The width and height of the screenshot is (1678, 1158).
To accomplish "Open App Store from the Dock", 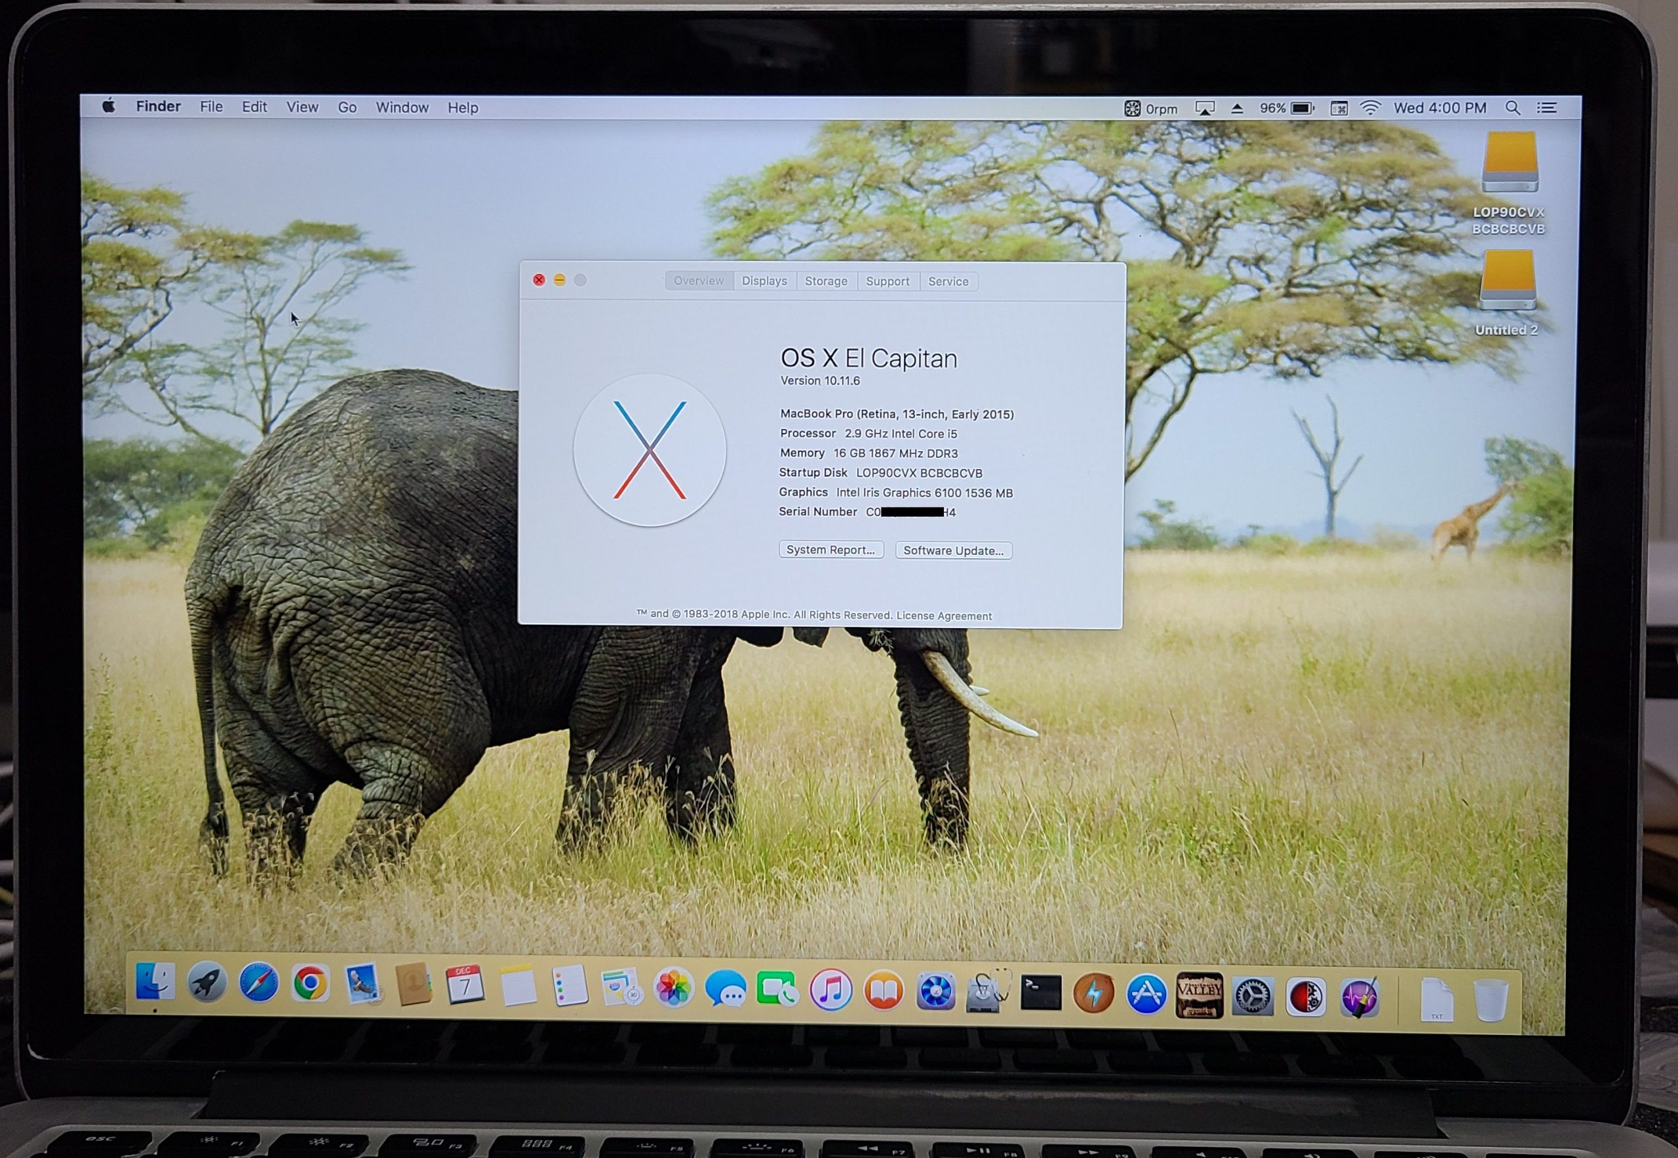I will [1146, 994].
